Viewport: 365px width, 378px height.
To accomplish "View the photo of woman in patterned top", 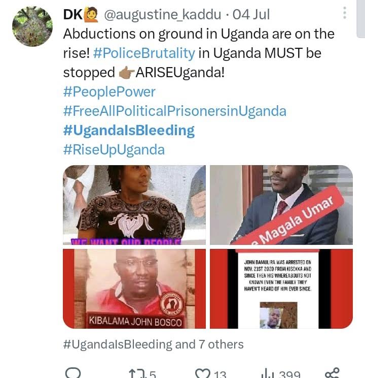I will 134,205.
